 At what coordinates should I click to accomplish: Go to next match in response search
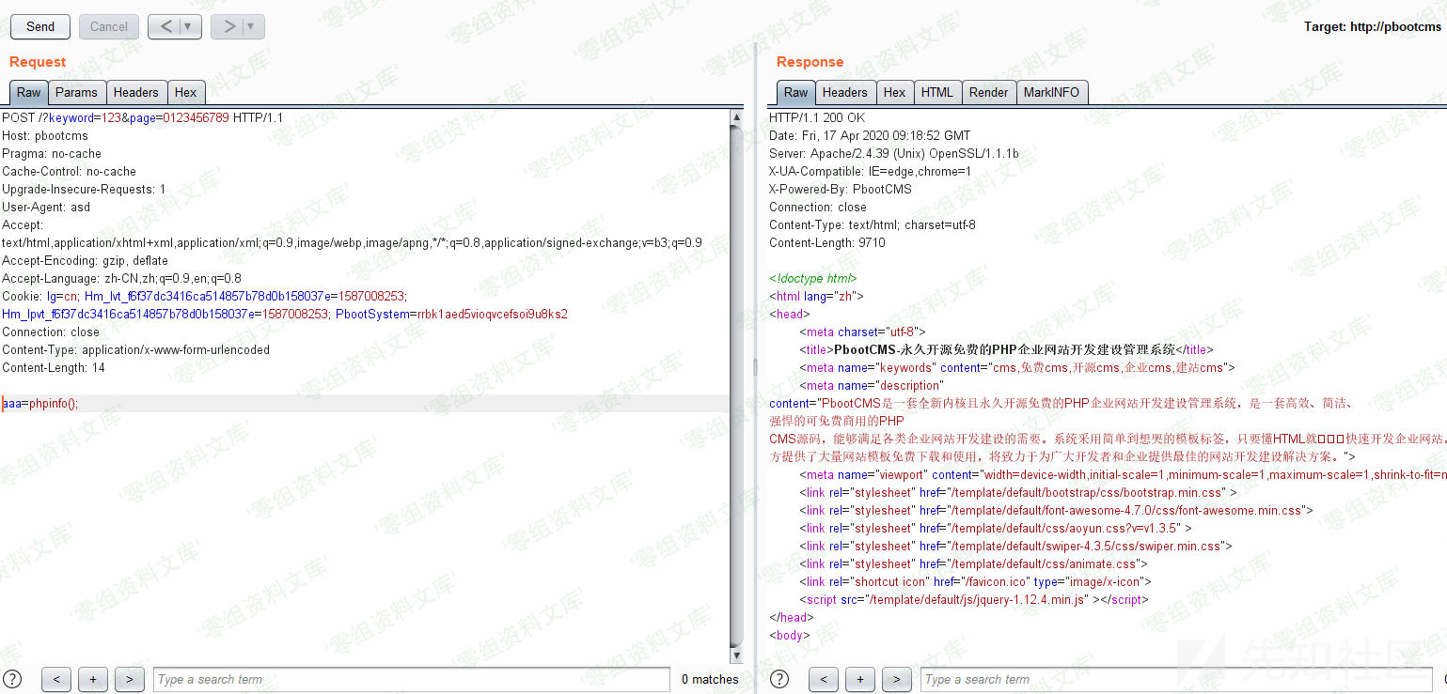tap(896, 679)
